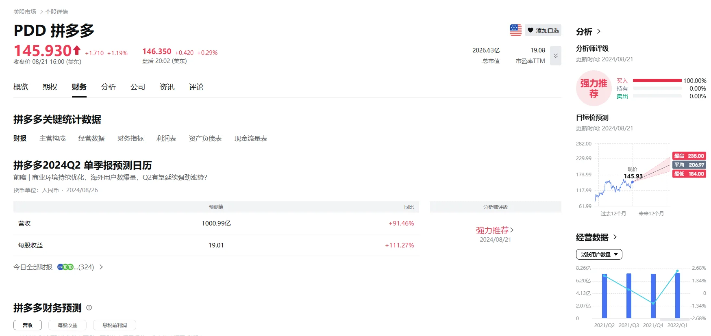Select the 经营数据 sub-tab

(x=91, y=139)
